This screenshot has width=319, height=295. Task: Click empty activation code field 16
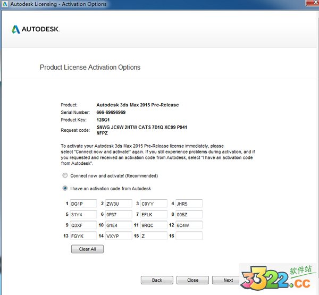[x=189, y=235]
